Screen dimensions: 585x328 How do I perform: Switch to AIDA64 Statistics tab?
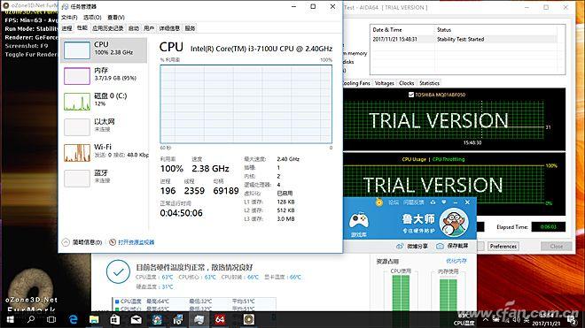(x=429, y=83)
